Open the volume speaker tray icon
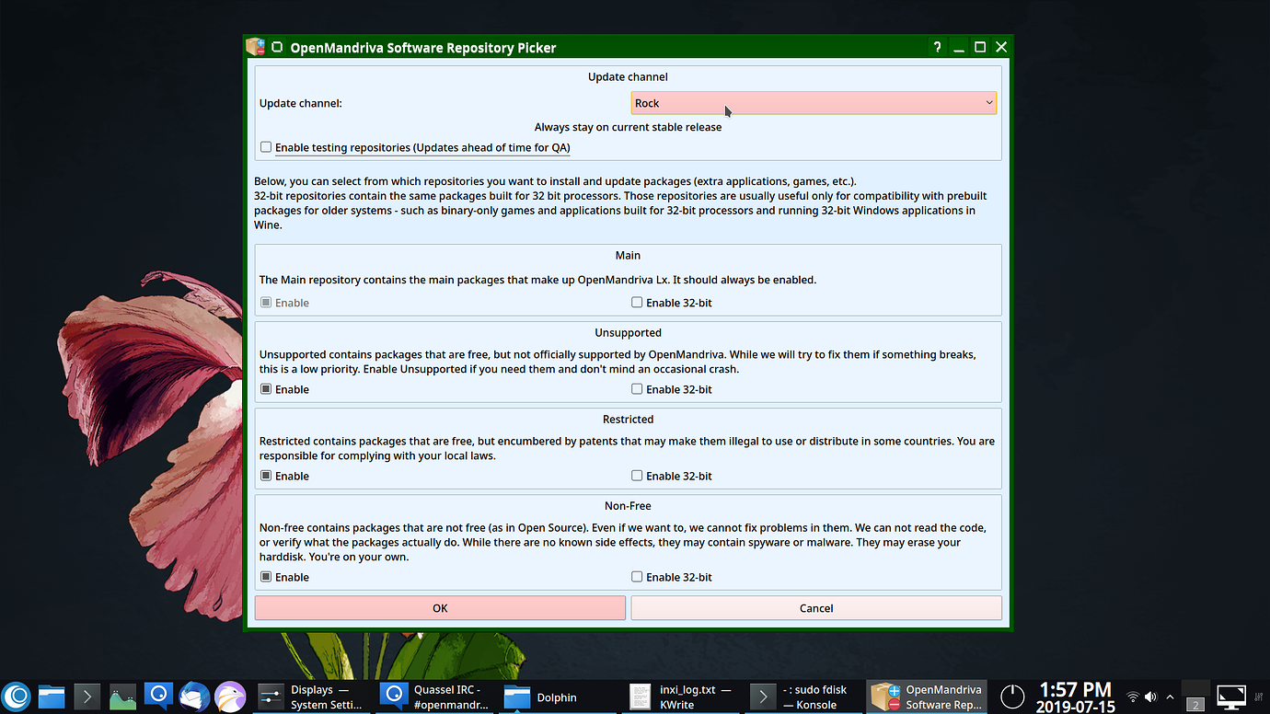Image resolution: width=1270 pixels, height=714 pixels. (x=1150, y=697)
